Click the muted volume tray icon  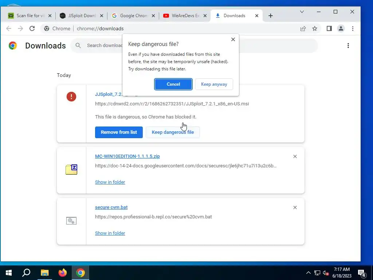(x=326, y=273)
